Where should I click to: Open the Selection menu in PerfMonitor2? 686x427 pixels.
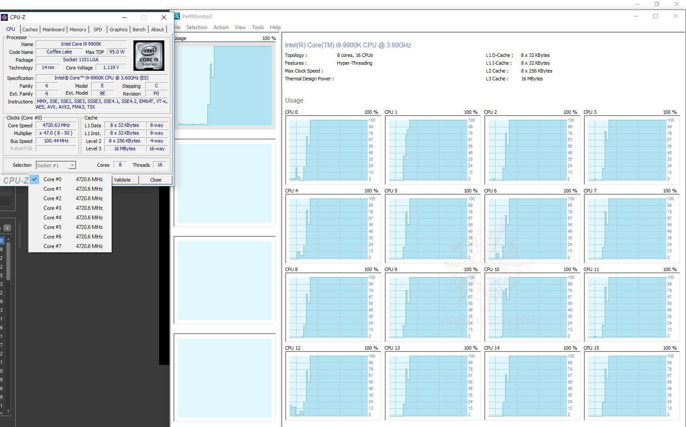(197, 27)
